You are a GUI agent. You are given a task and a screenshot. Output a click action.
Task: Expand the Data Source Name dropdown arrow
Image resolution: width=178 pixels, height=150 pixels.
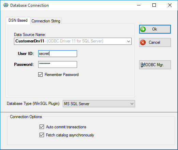coord(129,41)
